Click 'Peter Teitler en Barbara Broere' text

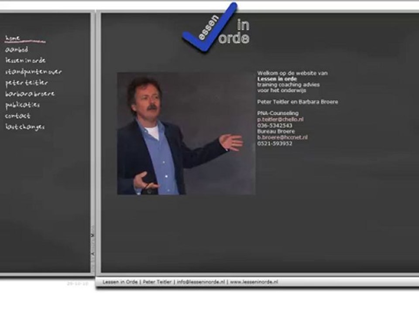coord(297,102)
